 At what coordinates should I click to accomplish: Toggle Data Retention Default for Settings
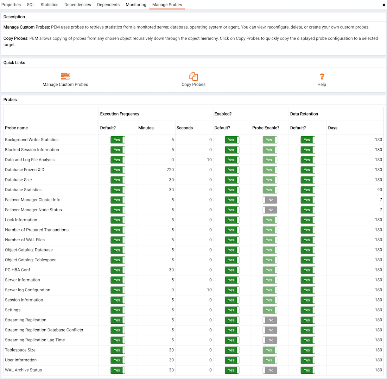pos(308,310)
